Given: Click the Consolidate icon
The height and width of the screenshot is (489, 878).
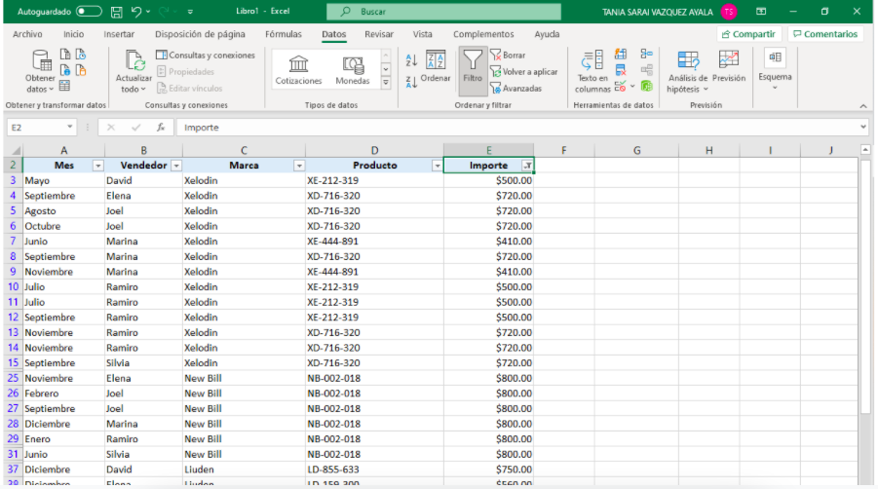Looking at the screenshot, I should (647, 54).
